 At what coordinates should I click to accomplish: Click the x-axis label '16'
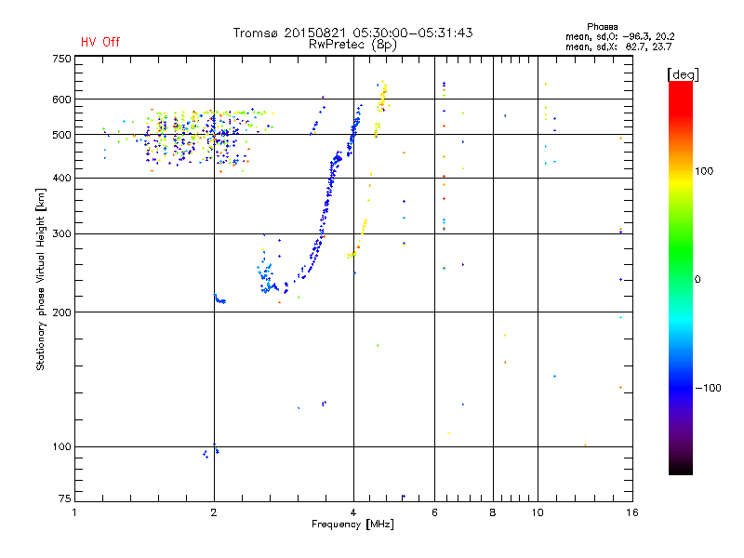coord(632,512)
